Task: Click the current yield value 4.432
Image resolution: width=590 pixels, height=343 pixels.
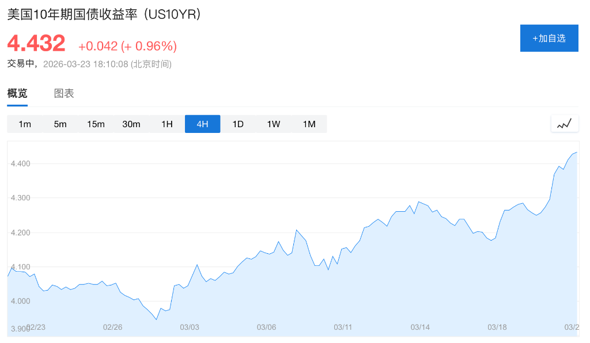Action: coord(36,44)
